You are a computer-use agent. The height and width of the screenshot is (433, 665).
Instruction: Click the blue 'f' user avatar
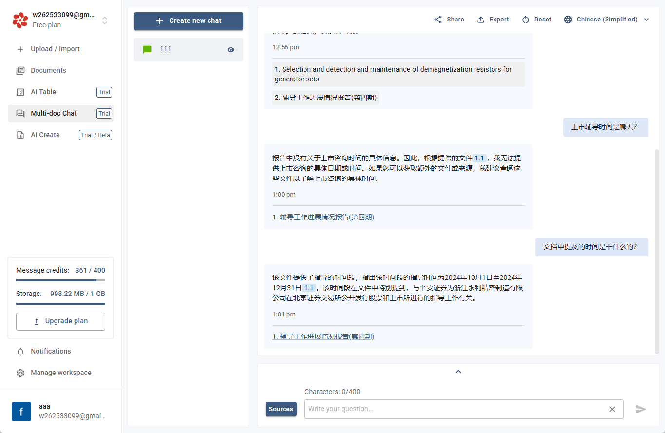[x=21, y=412]
